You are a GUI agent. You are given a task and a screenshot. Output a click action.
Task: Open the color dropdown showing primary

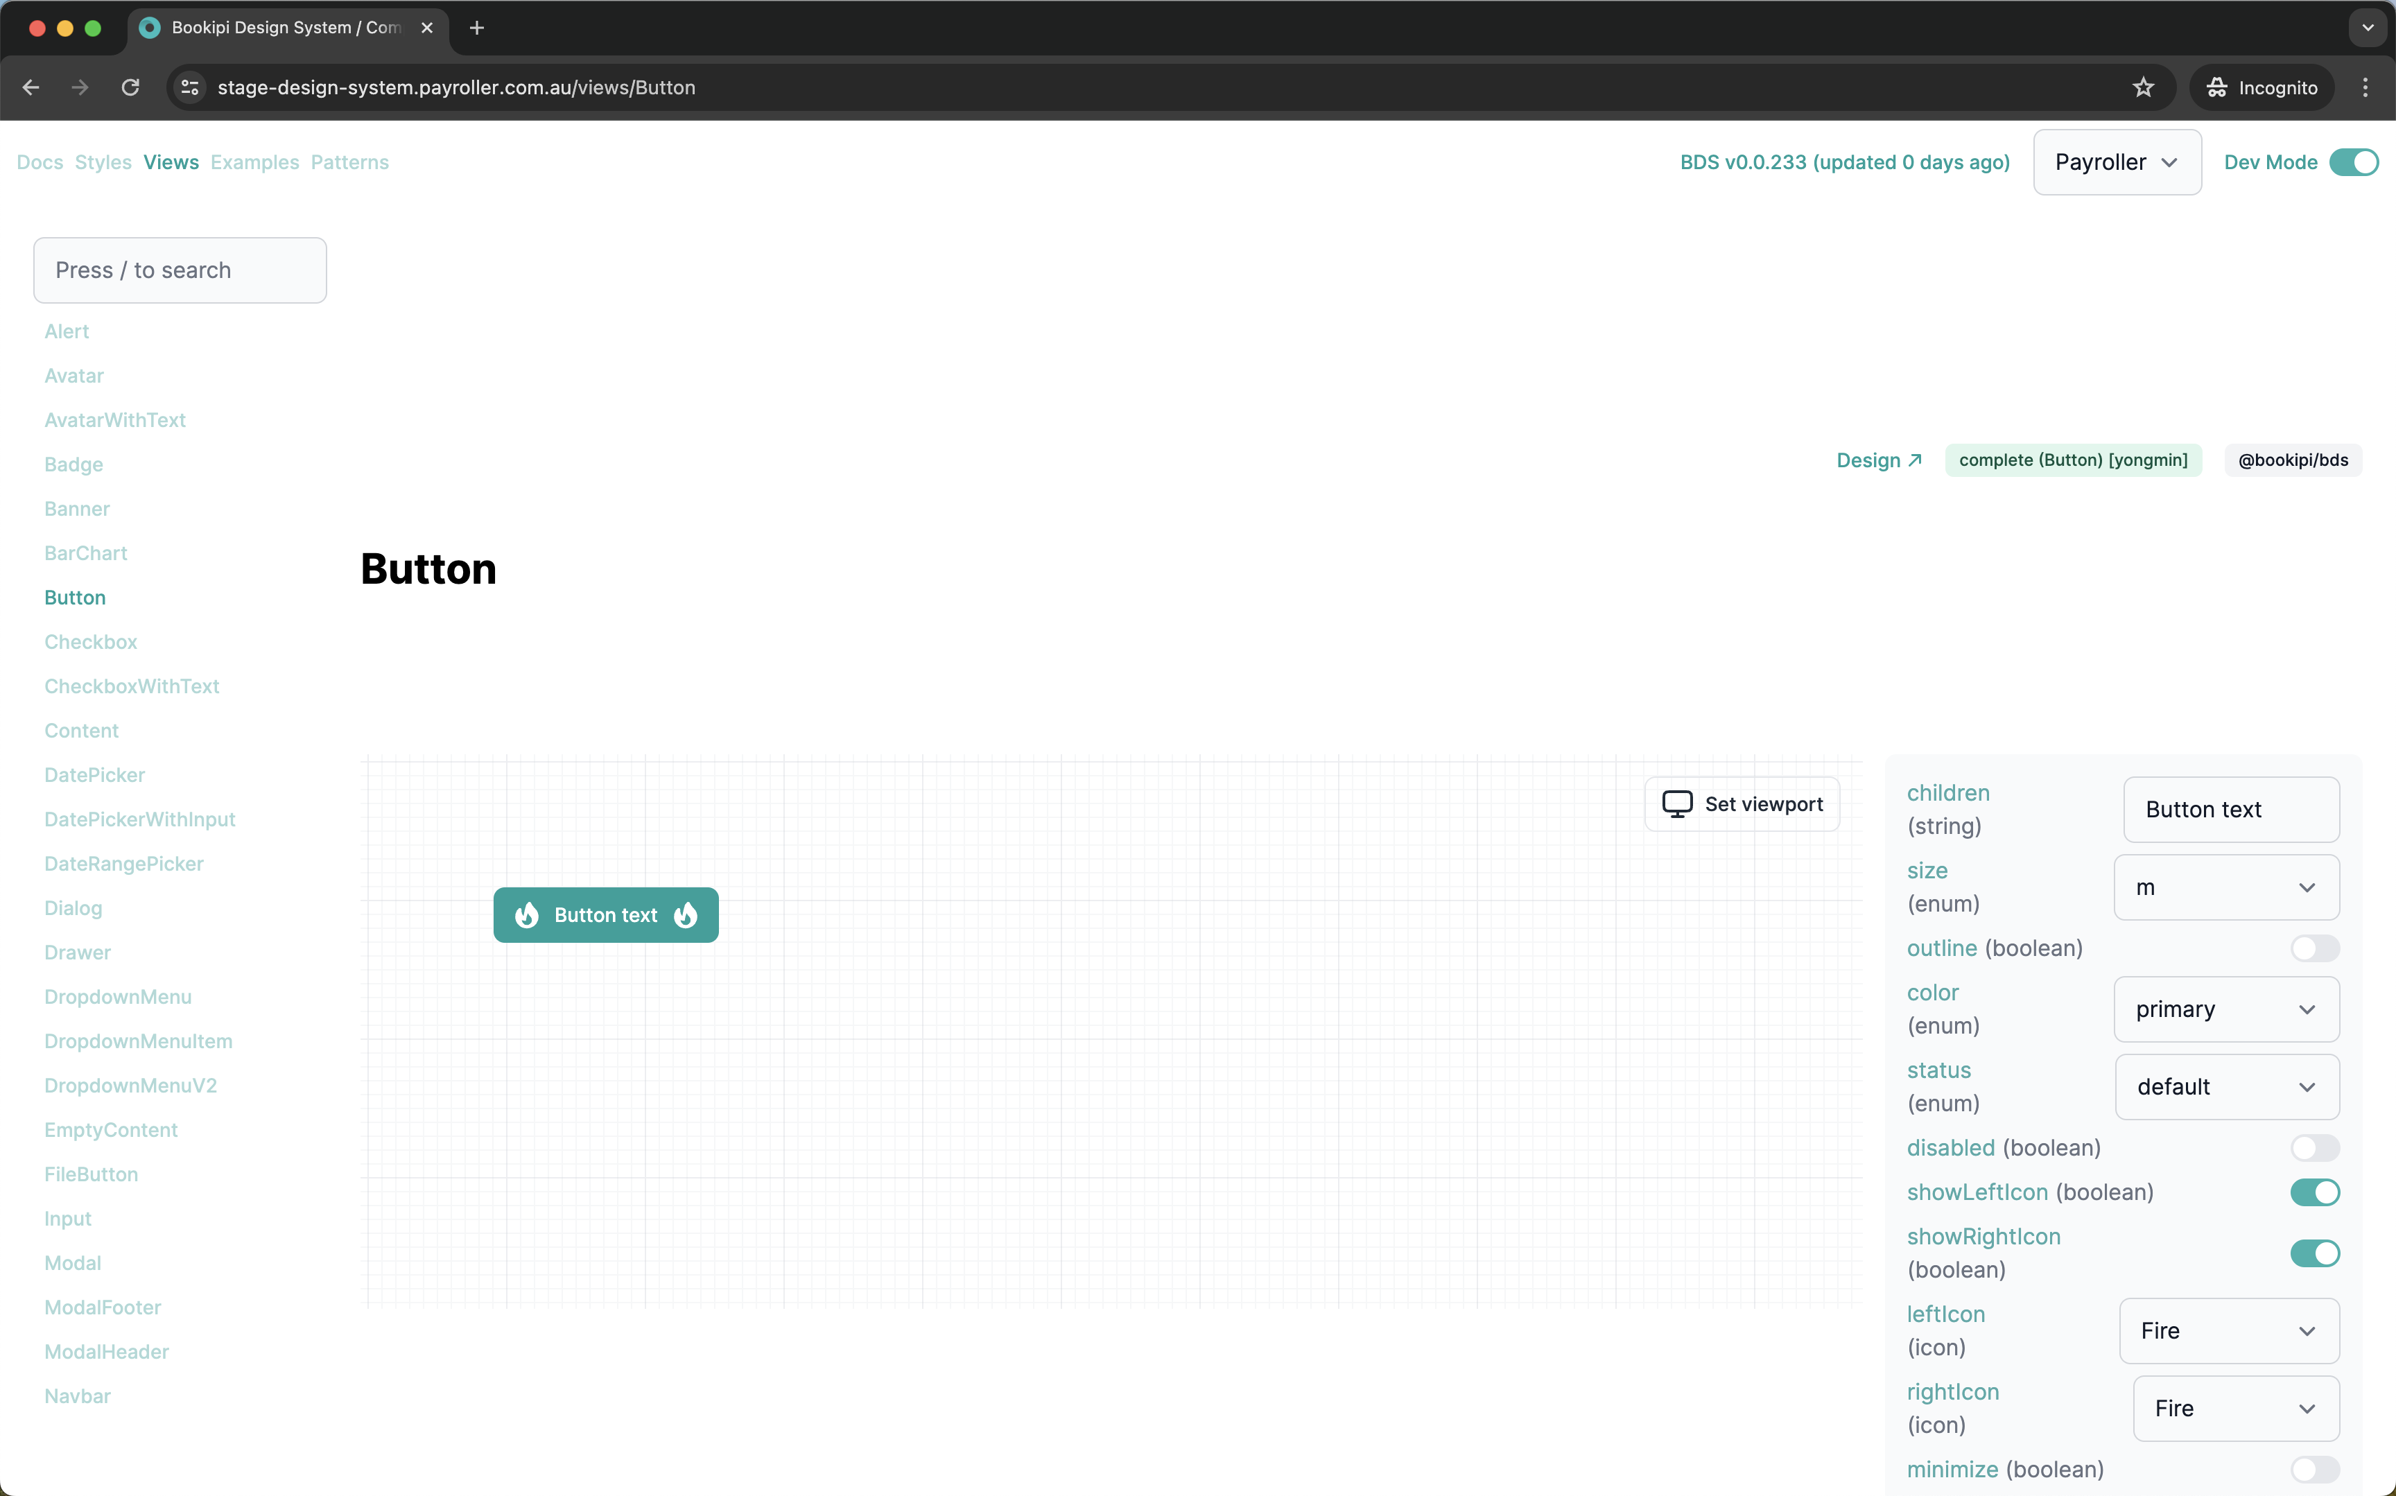click(x=2225, y=1009)
